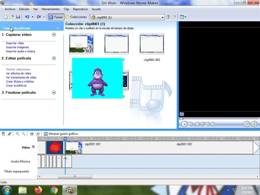Click the Previous Frame monitor button
260x195 pixels.
point(203,124)
